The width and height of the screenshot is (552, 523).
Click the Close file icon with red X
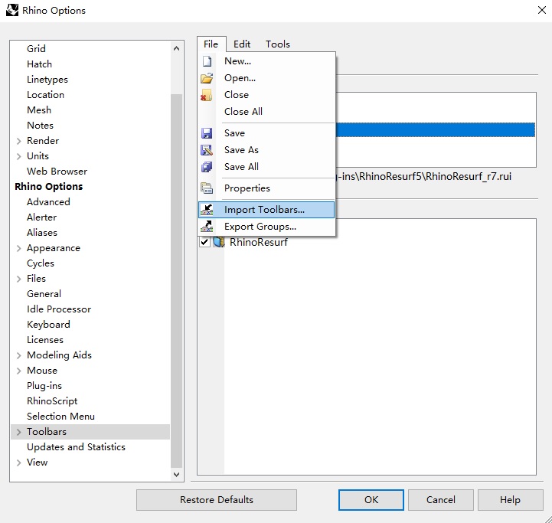[x=207, y=95]
